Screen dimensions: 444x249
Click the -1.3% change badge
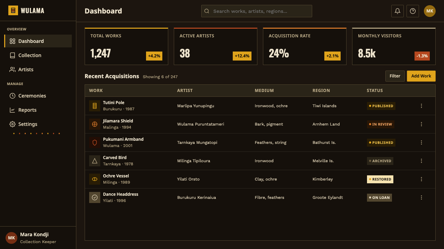pos(422,56)
